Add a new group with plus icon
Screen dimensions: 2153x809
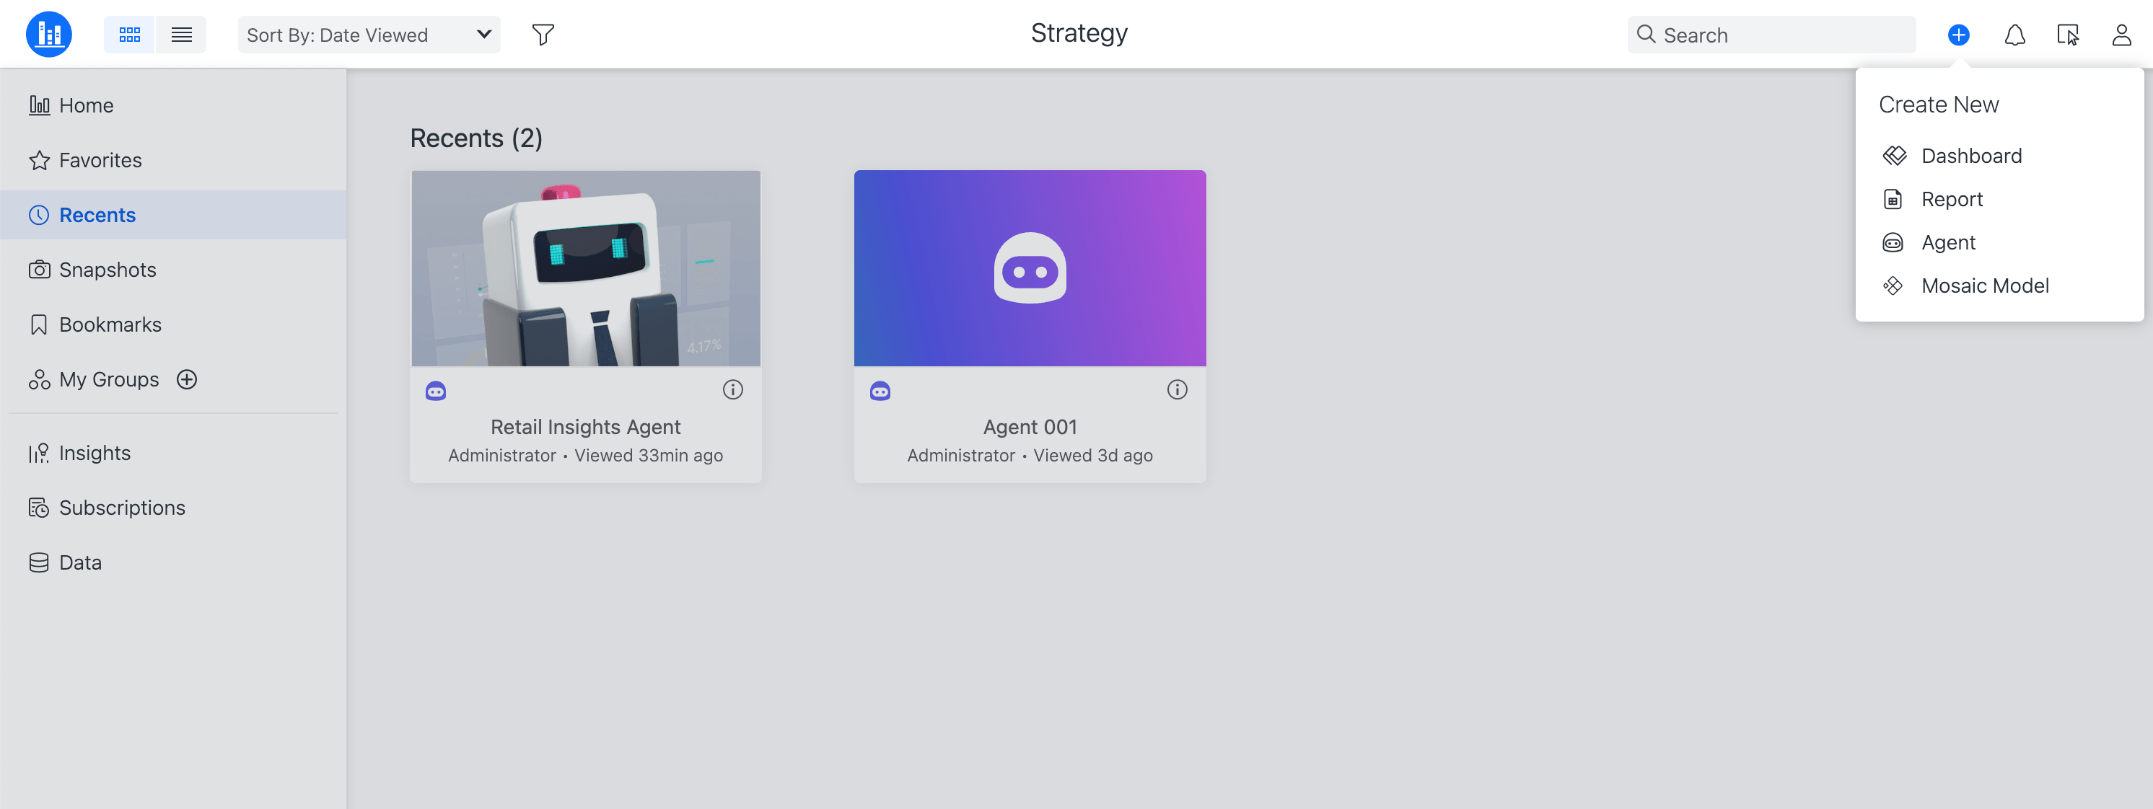tap(187, 379)
